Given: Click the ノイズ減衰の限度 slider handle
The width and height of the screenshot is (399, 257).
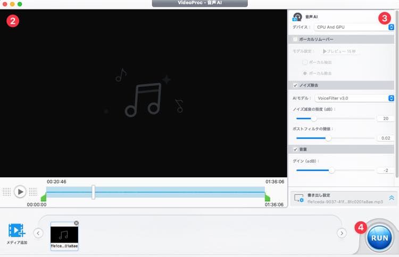Looking at the screenshot, I should click(314, 118).
